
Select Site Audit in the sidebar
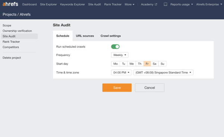click(x=19, y=36)
